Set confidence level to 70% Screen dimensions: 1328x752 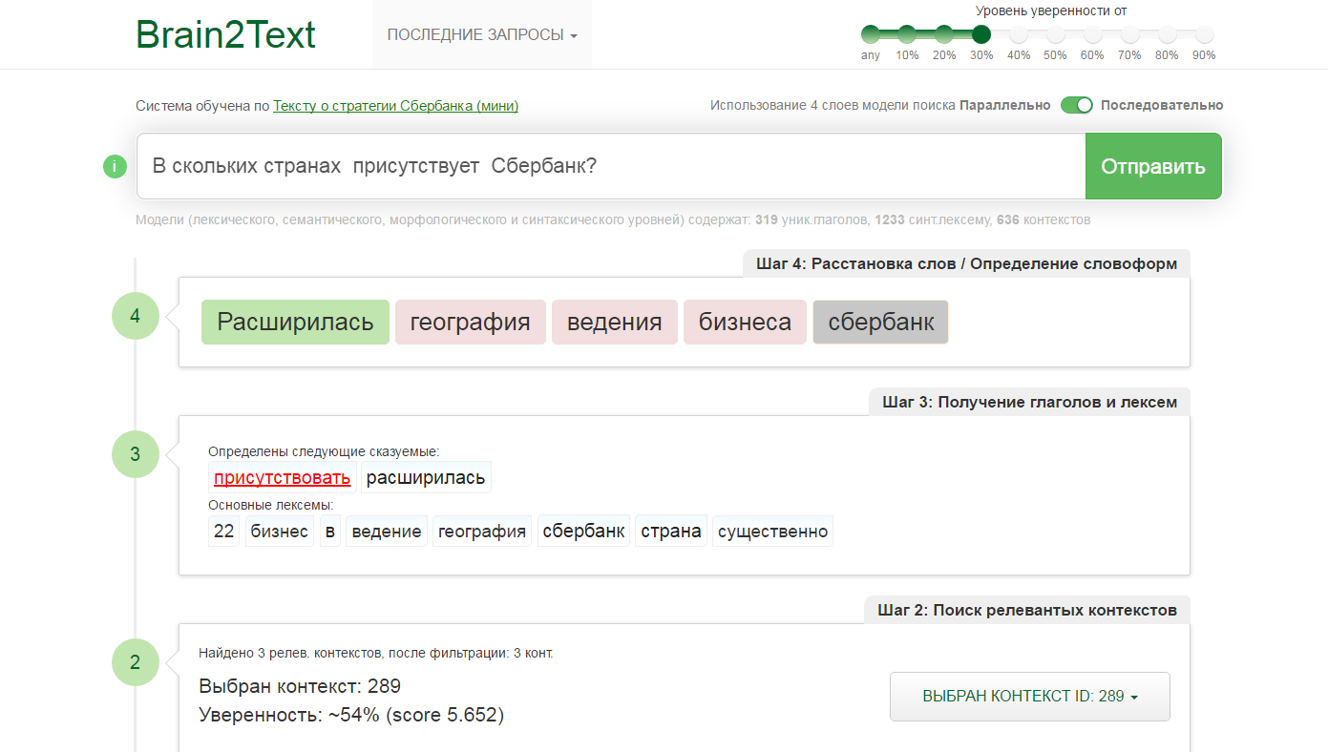1129,35
